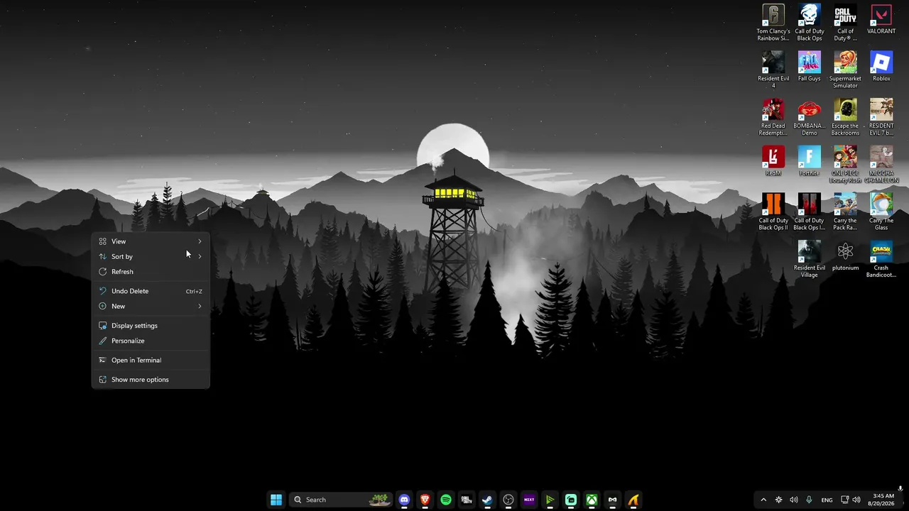Switch to OBS Studio in the taskbar
Image resolution: width=909 pixels, height=511 pixels.
[x=508, y=500]
